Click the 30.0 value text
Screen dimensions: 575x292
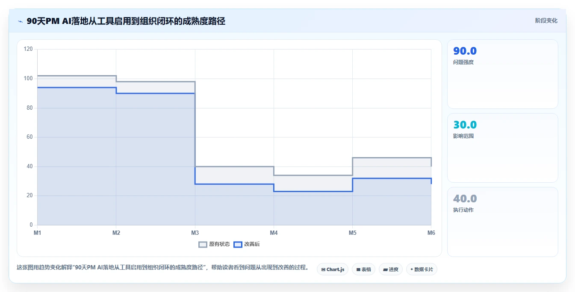(x=465, y=125)
